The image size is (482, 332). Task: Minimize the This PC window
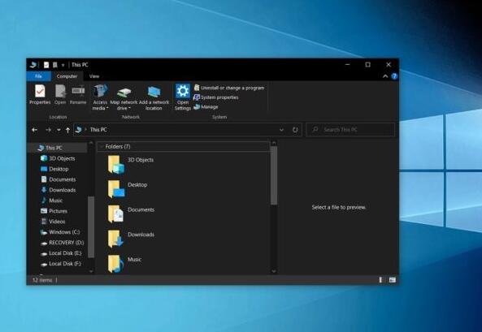pos(347,64)
